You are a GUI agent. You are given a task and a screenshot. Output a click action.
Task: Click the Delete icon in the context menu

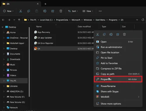[x=124, y=34]
